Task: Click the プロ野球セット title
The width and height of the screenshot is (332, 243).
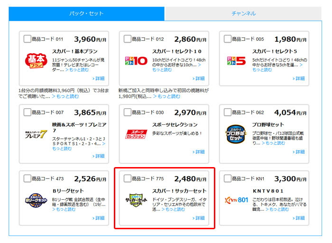Action: click(x=268, y=124)
